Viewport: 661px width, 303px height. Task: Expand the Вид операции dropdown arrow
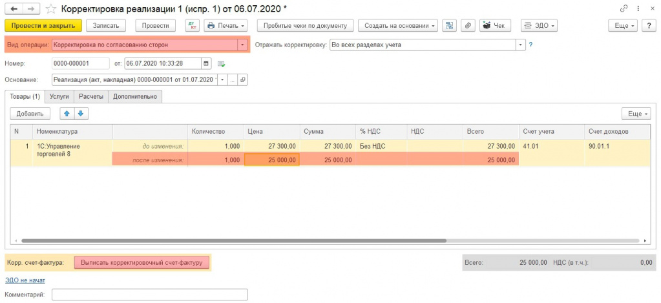pos(243,44)
